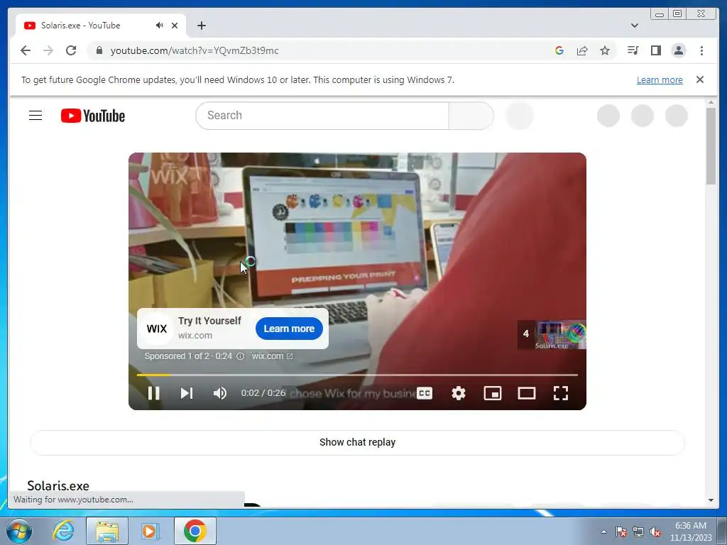This screenshot has height=545, width=727.
Task: Open the video settings gear
Action: point(459,393)
